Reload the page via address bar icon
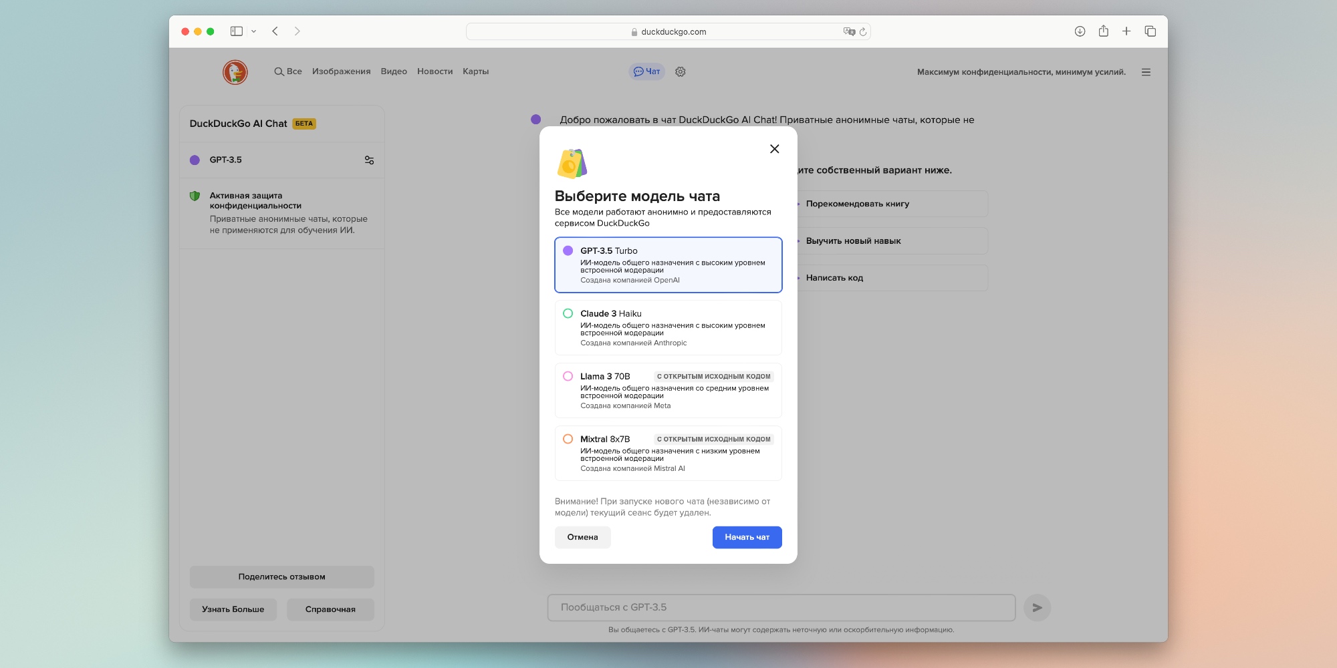The width and height of the screenshot is (1337, 668). 862,31
